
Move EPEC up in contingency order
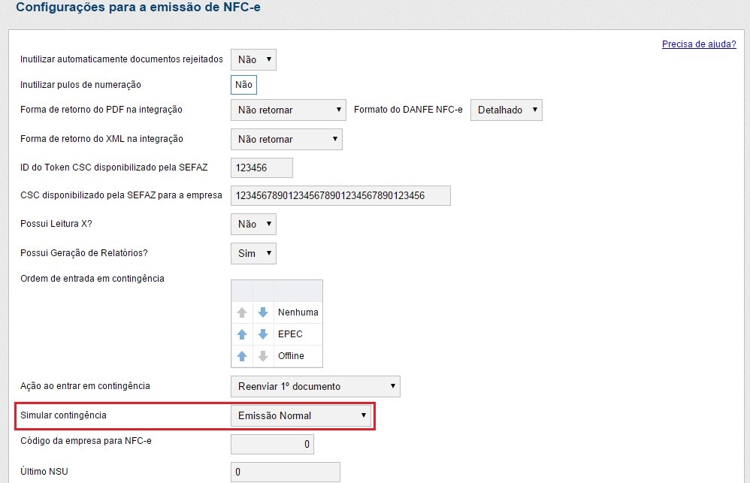[243, 334]
